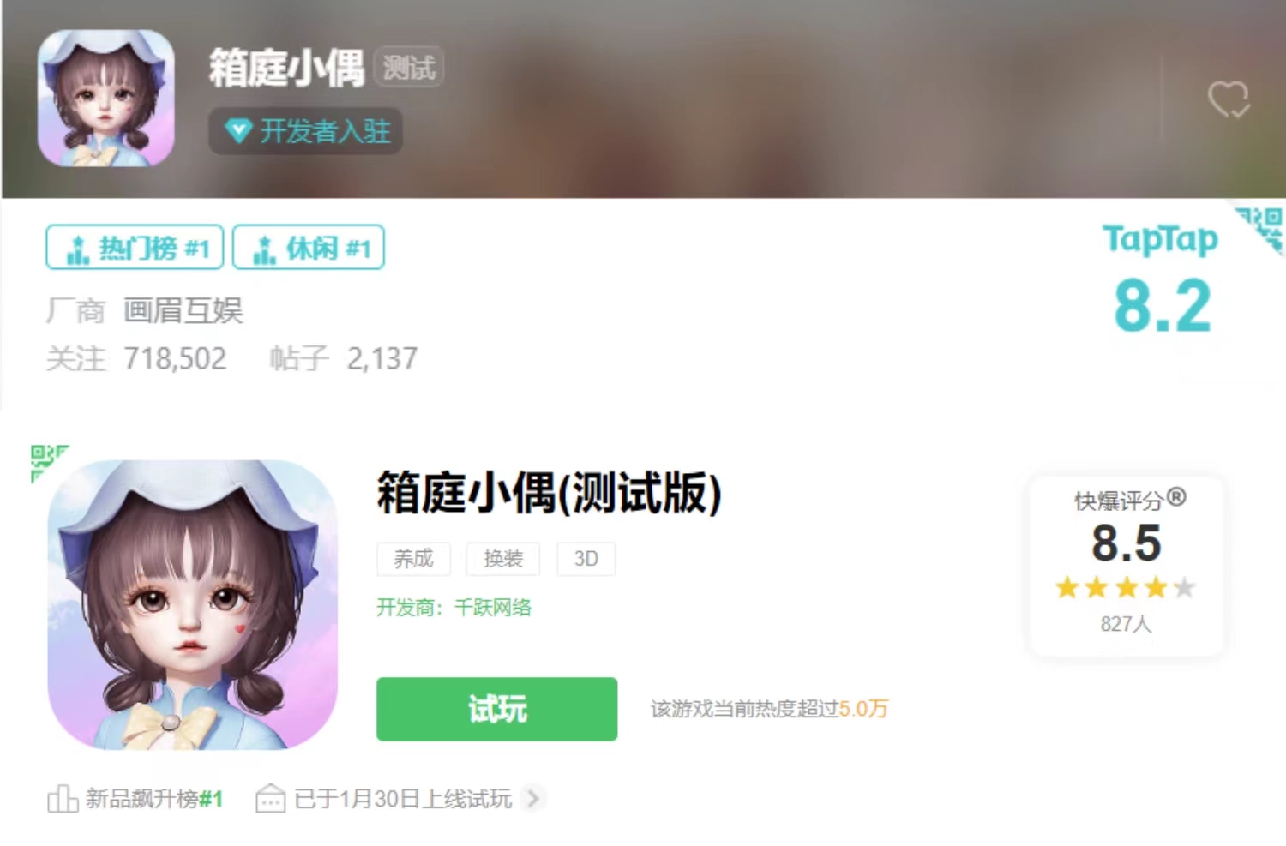
Task: Click the 快爆评分 star rating
Action: tap(1126, 588)
